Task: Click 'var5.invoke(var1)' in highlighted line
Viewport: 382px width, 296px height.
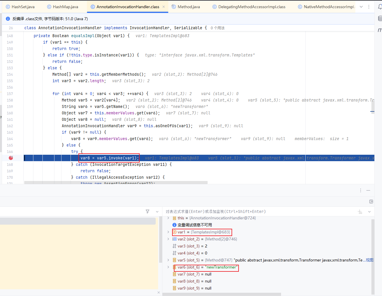Action: [117, 158]
